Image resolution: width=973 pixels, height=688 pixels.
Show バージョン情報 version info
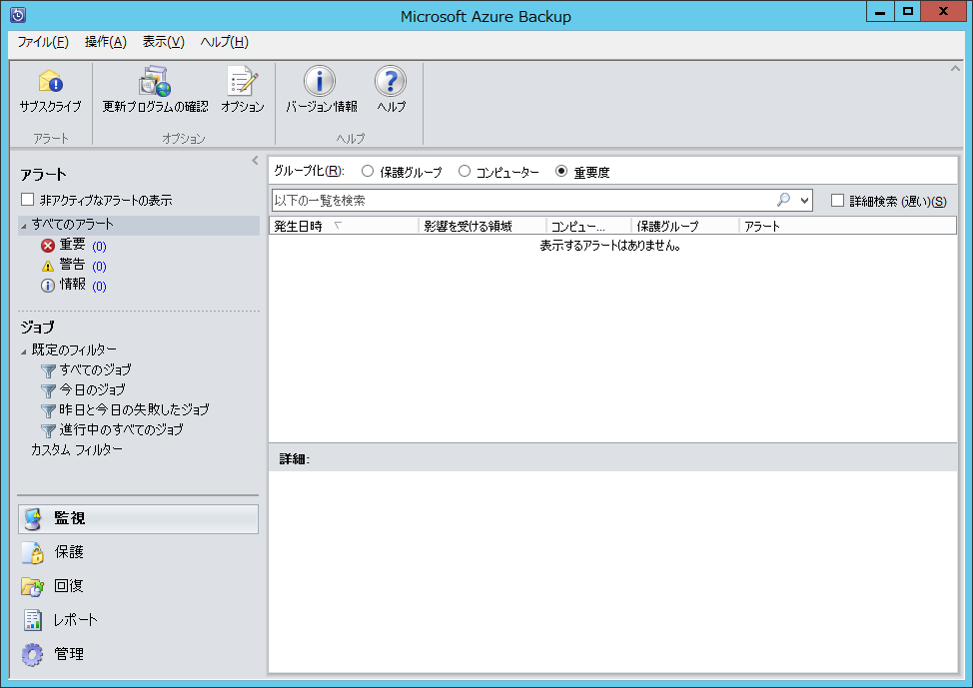click(x=320, y=81)
